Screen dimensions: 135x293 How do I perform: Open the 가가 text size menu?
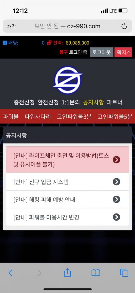[x=12, y=26]
